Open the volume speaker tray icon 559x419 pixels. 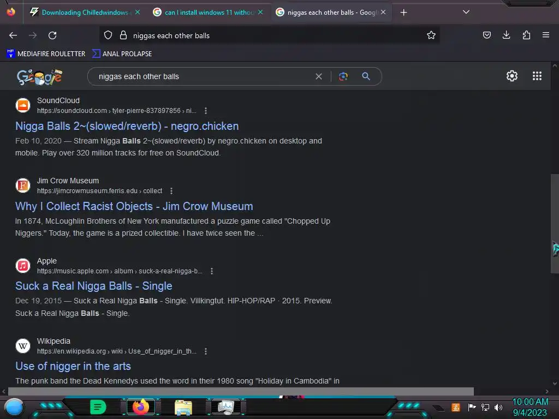point(498,407)
